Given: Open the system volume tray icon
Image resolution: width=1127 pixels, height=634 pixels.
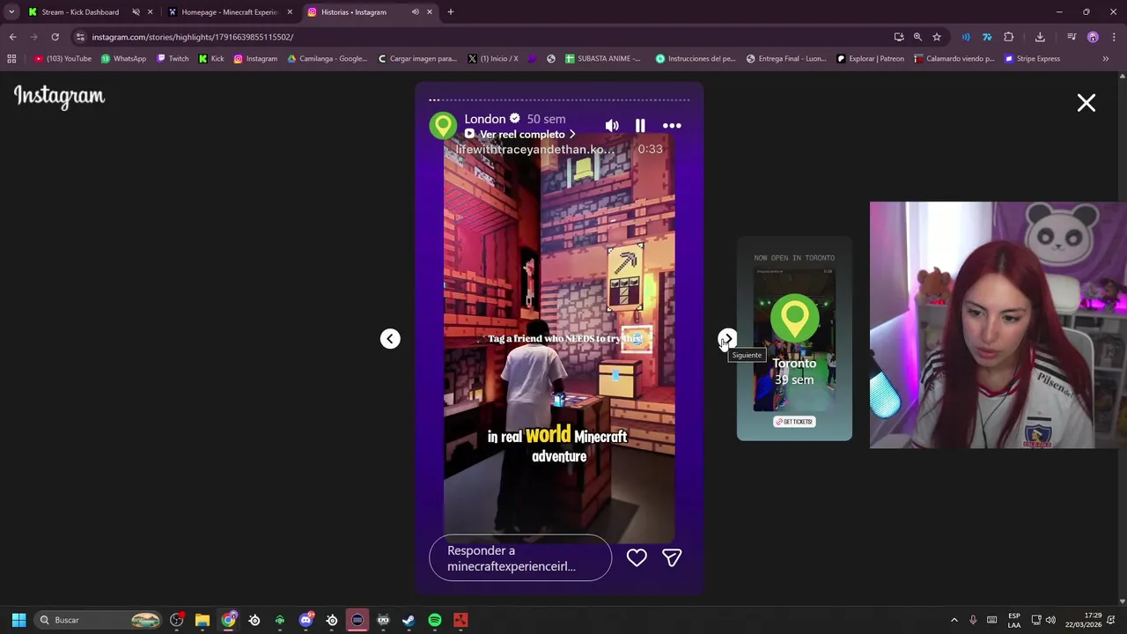Looking at the screenshot, I should tap(1050, 620).
